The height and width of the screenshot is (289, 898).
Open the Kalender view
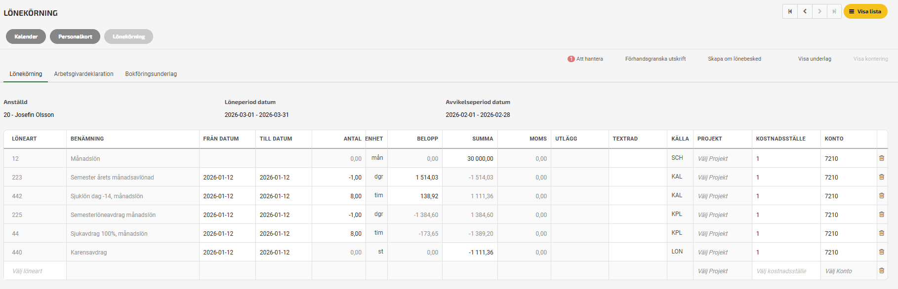pos(26,36)
